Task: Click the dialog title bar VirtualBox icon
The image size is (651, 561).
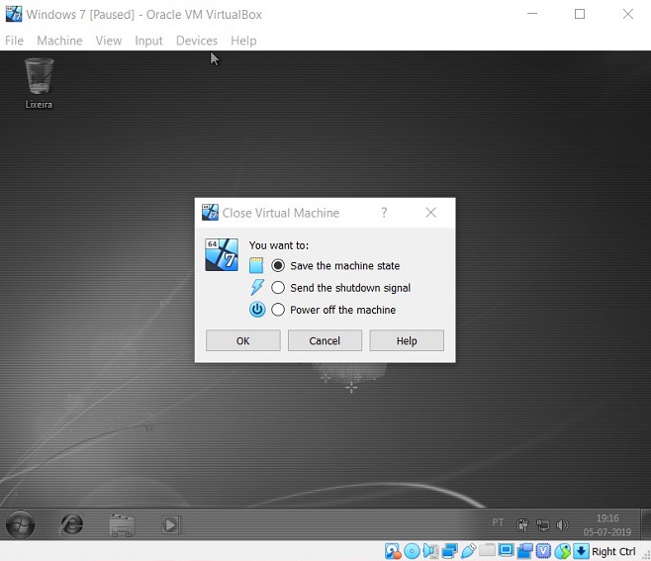Action: [x=210, y=213]
